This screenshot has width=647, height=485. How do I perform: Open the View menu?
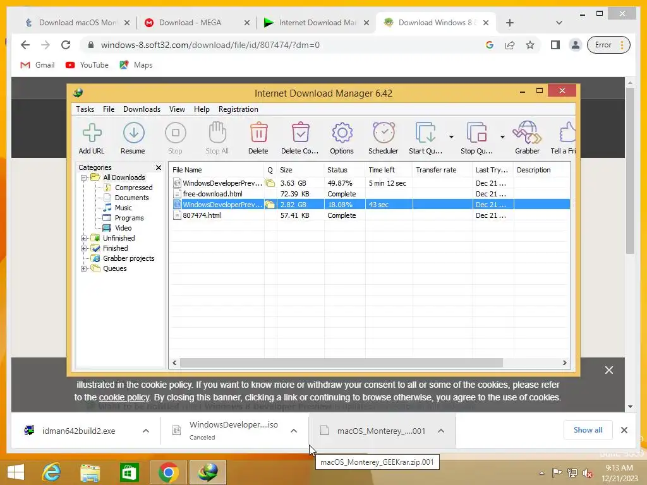[x=177, y=109]
